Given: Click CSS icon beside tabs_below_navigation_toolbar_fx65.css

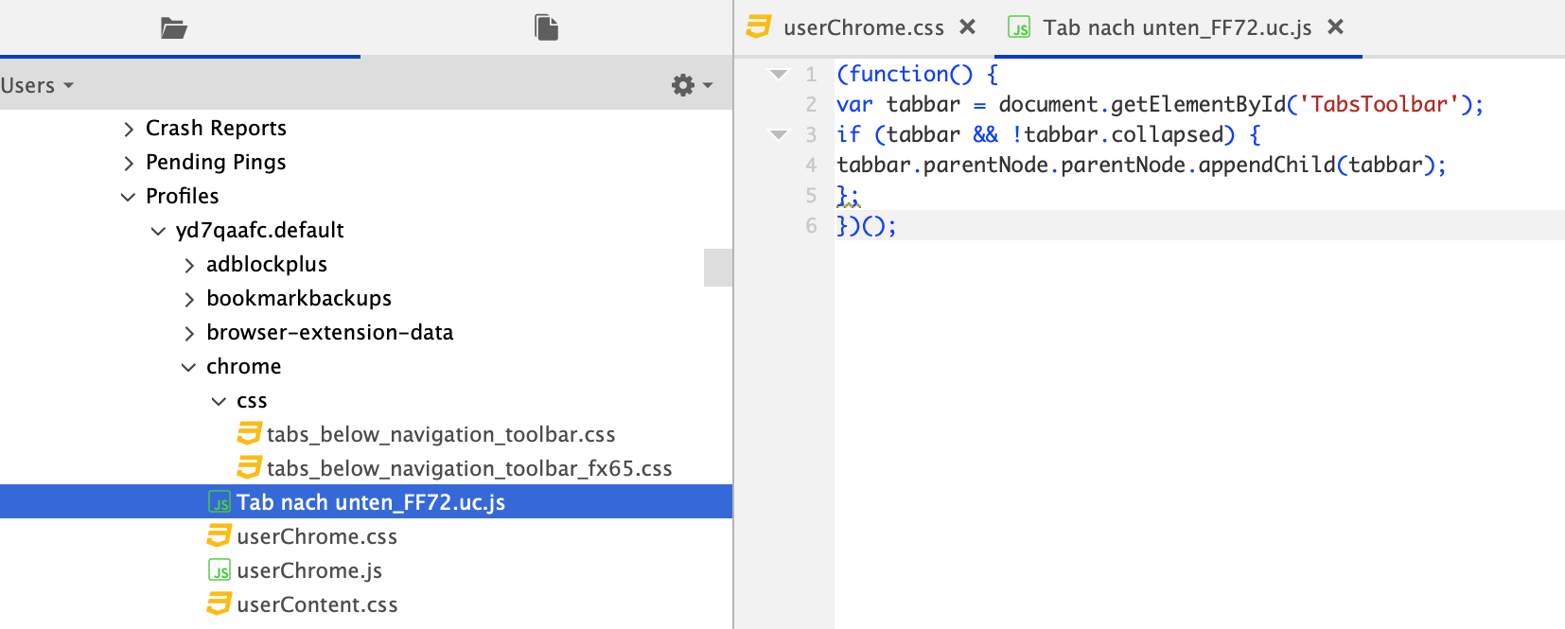Looking at the screenshot, I should [x=249, y=468].
